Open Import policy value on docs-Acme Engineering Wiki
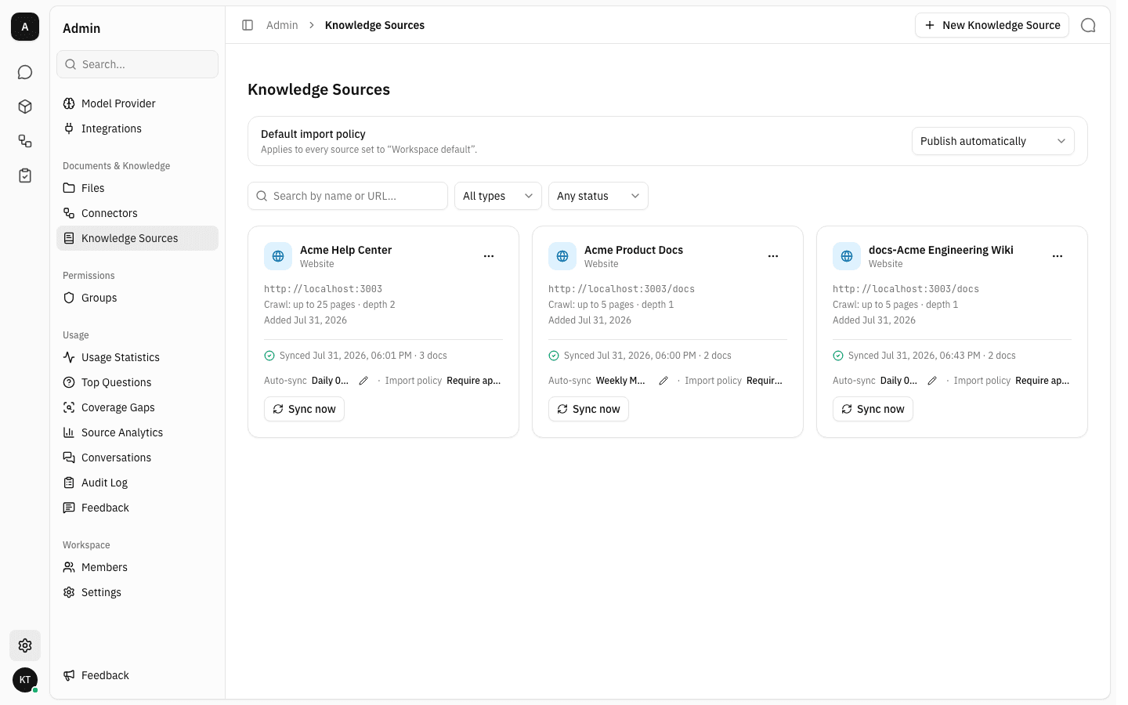Image resolution: width=1128 pixels, height=705 pixels. pos(1042,381)
